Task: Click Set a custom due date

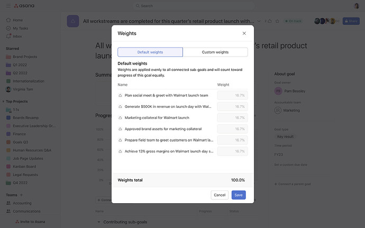Action: click(x=291, y=165)
